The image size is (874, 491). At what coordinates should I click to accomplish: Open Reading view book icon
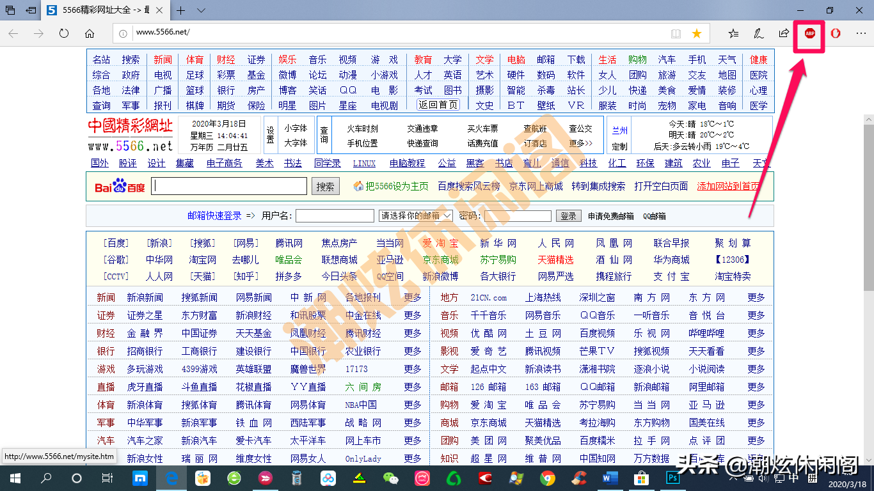[x=676, y=33]
